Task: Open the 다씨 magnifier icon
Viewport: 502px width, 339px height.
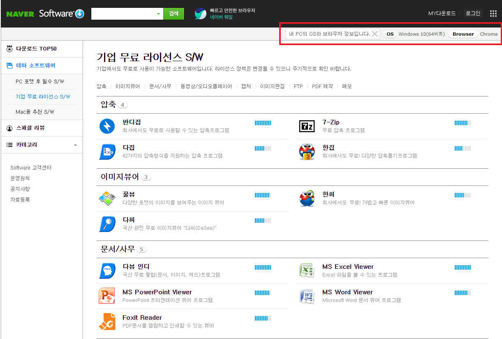Action: 107,224
